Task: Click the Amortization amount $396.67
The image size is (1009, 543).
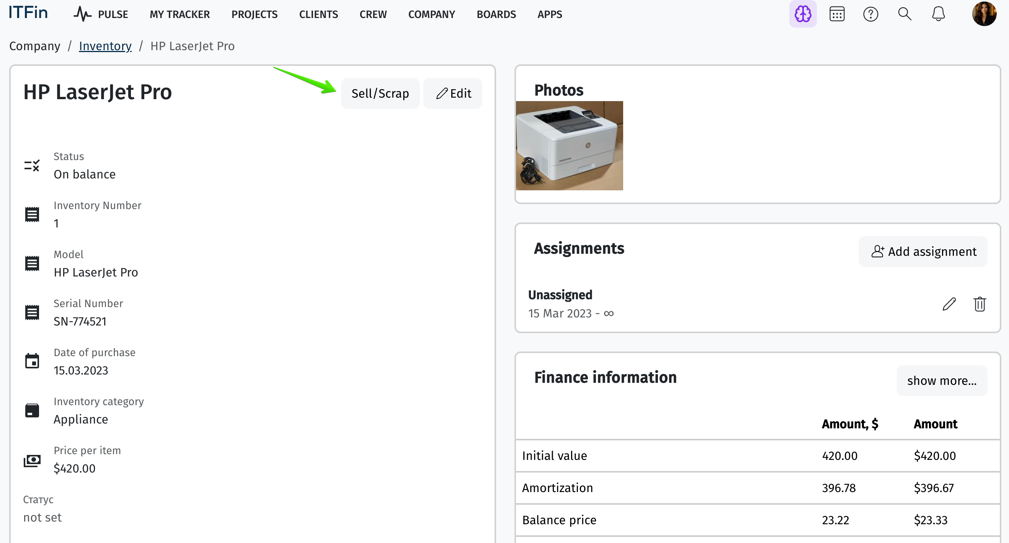Action: point(934,488)
